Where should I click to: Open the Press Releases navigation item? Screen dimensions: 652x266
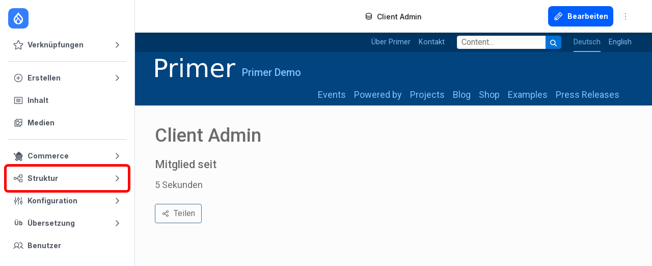point(587,95)
